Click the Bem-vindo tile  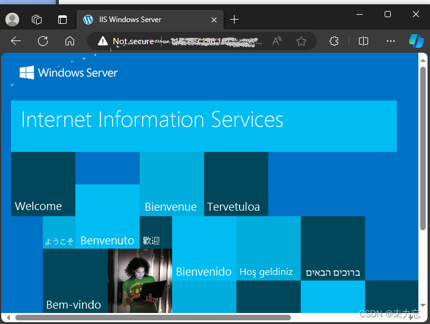75,281
